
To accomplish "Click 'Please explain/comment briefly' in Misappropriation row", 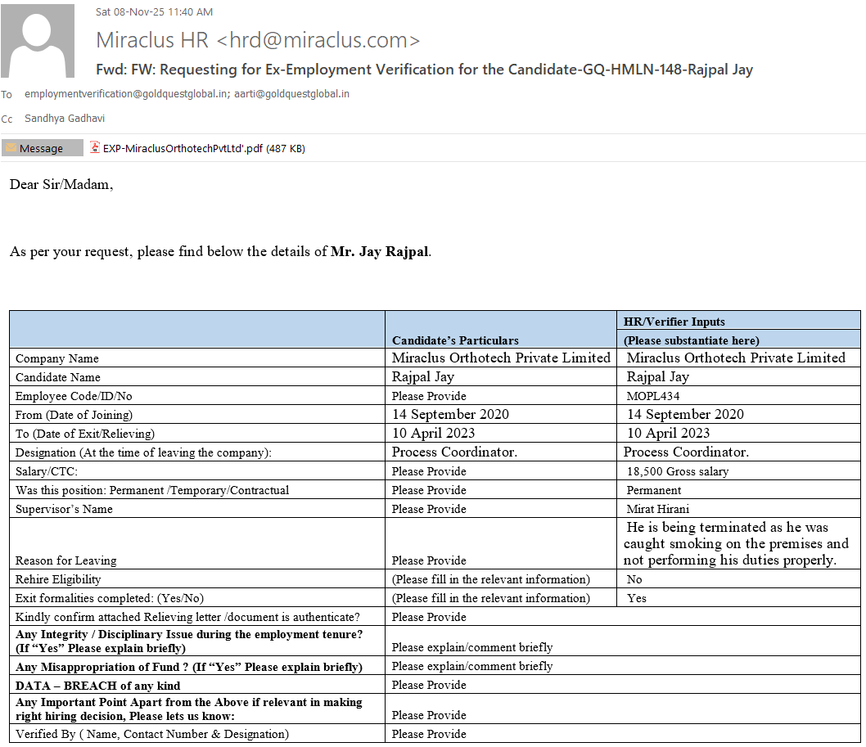I will point(472,666).
